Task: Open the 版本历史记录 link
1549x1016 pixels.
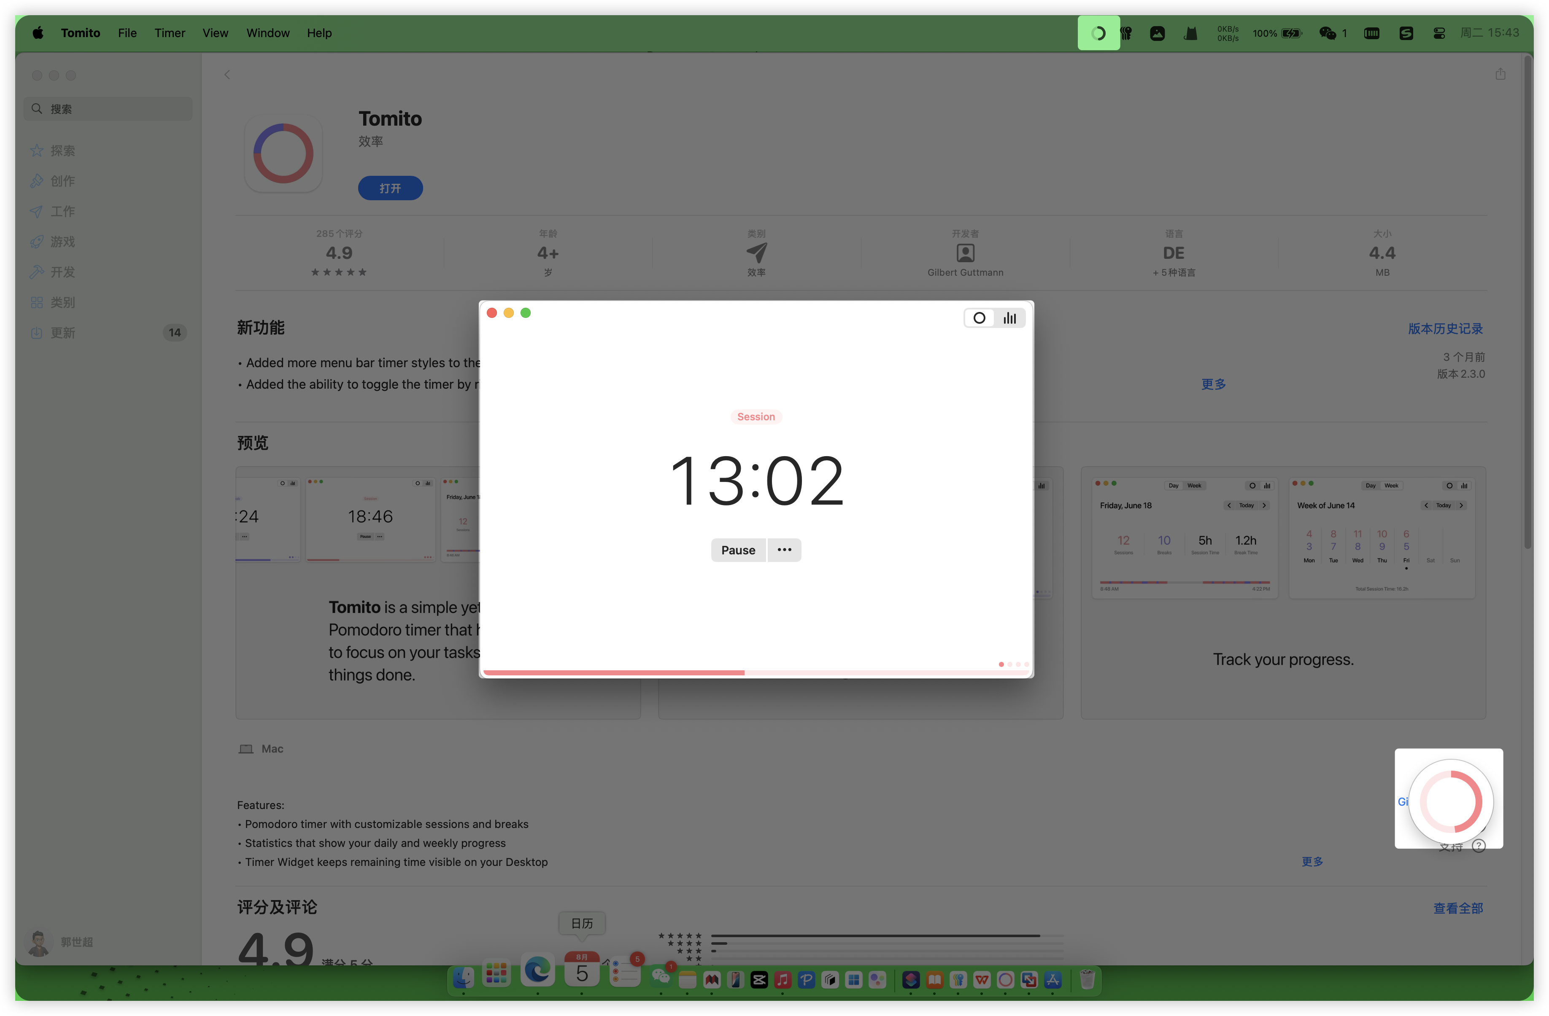Action: 1445,329
